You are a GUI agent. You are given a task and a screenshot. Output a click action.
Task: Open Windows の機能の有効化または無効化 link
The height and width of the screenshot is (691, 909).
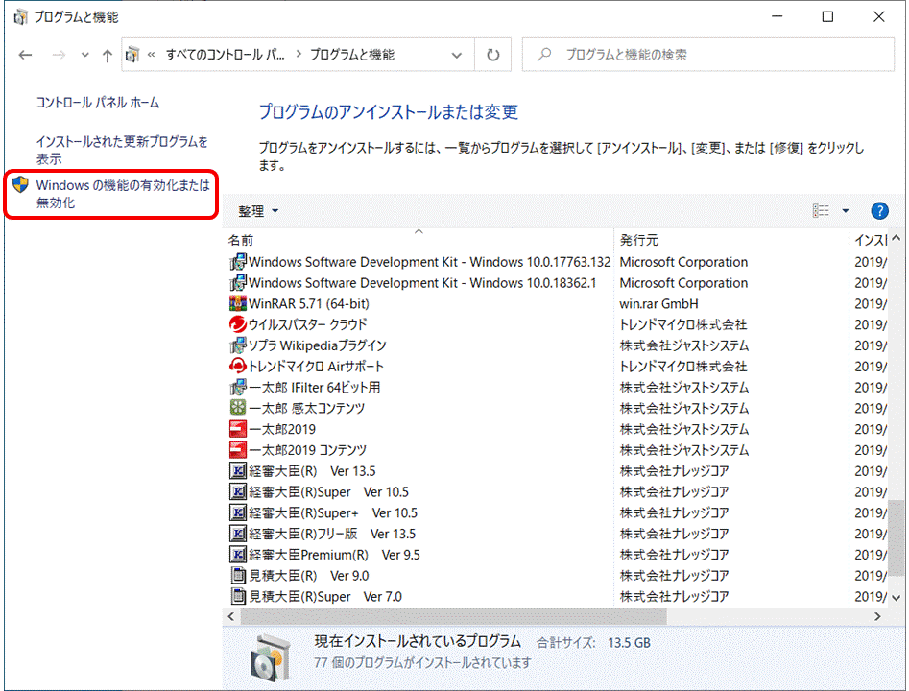pyautogui.click(x=123, y=194)
